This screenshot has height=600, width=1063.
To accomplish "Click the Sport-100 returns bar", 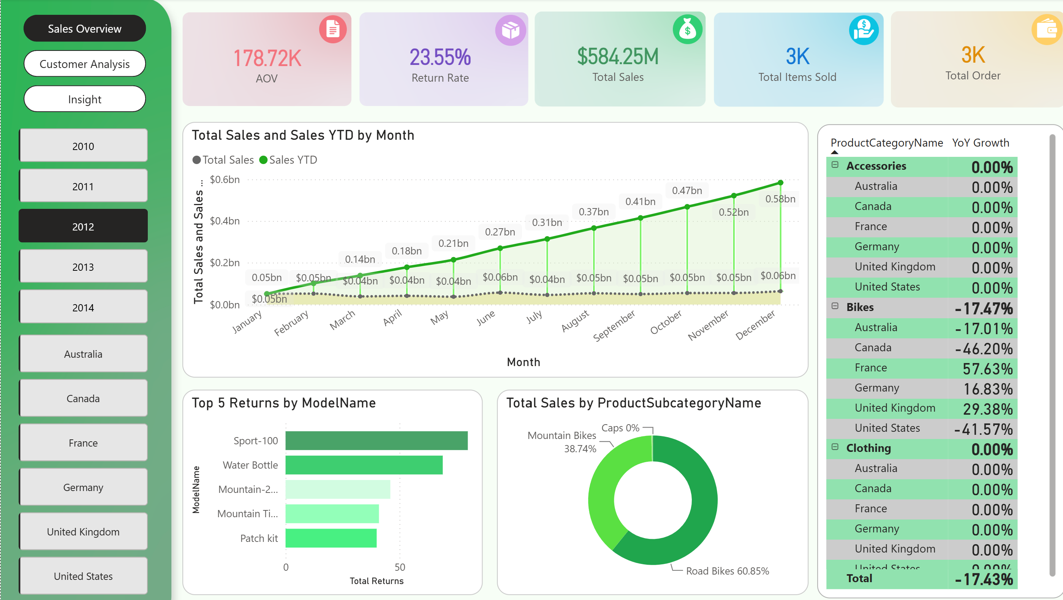I will pyautogui.click(x=376, y=441).
